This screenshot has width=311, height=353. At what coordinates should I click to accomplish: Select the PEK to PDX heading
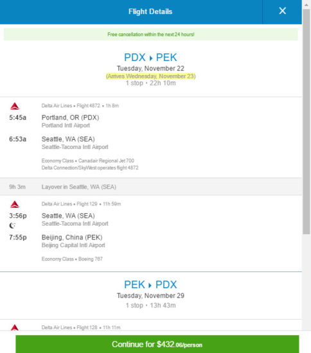click(x=150, y=284)
